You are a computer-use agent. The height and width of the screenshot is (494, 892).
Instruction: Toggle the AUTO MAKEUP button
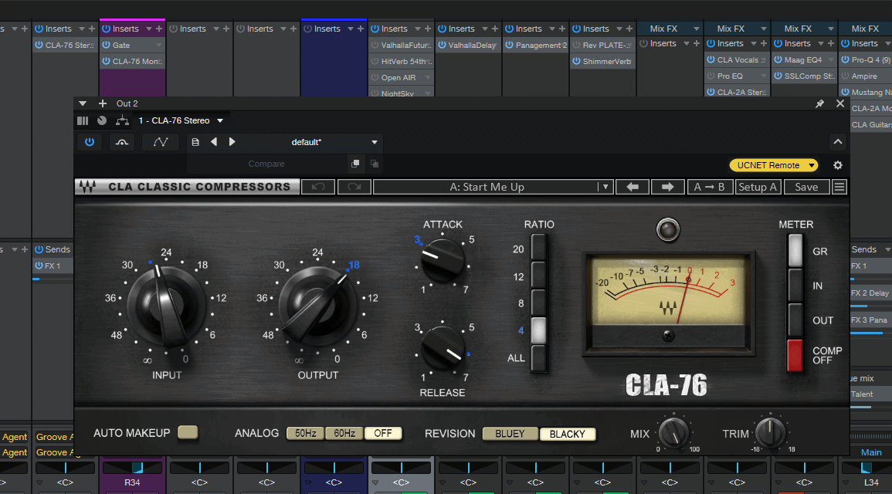pos(187,432)
